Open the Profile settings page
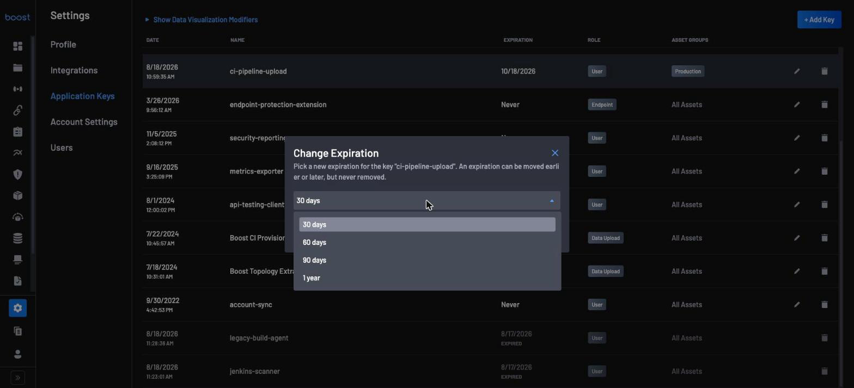Image resolution: width=854 pixels, height=388 pixels. point(63,45)
